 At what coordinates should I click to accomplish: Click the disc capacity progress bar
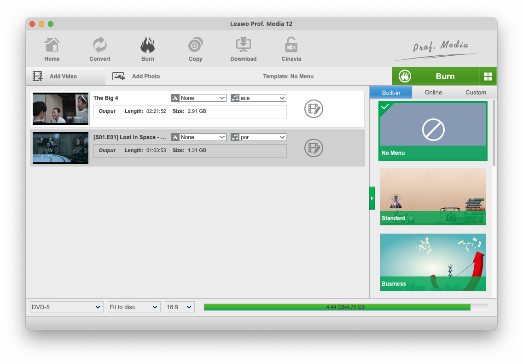click(345, 307)
